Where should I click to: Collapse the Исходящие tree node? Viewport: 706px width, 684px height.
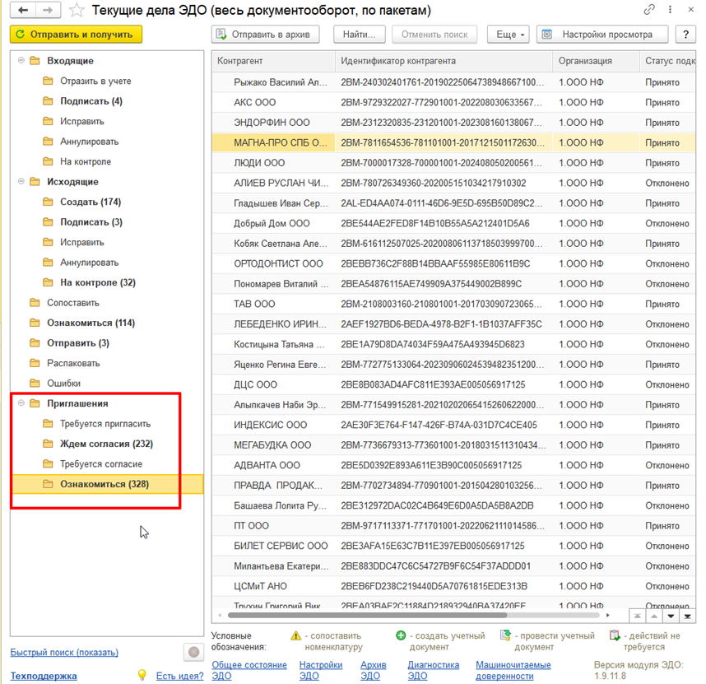pyautogui.click(x=21, y=181)
